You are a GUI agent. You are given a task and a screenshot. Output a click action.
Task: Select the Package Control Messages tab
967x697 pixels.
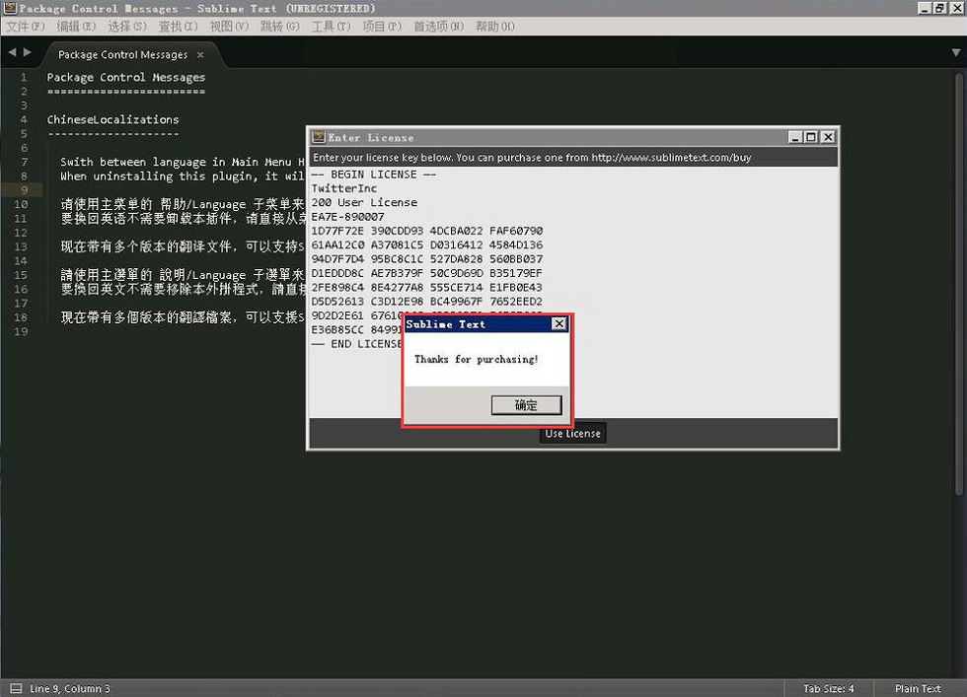point(122,55)
